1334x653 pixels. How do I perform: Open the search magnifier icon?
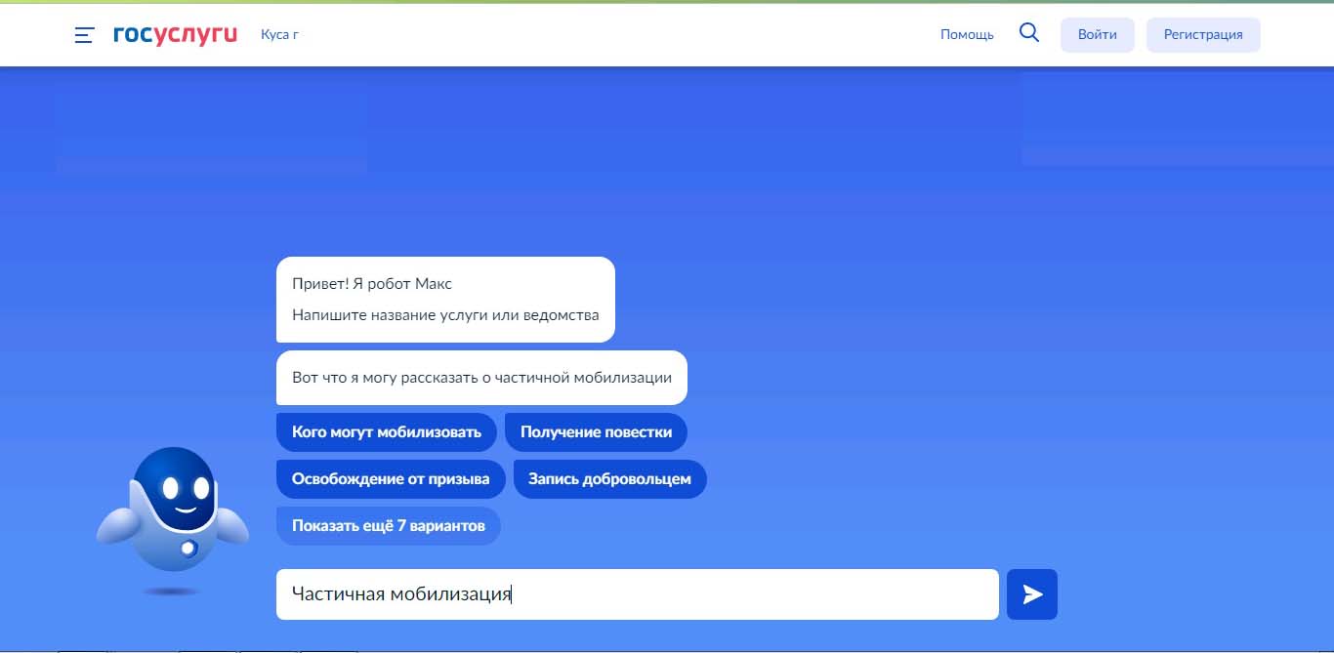(1028, 33)
